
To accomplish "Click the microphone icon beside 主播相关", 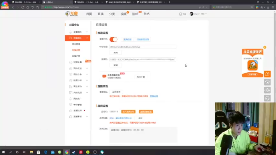I will (x=71, y=32).
